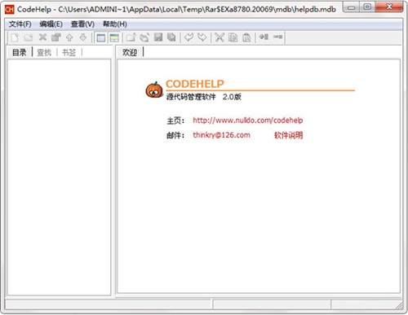The width and height of the screenshot is (408, 315).
Task: Click the CH application icon in title bar
Action: 9,10
